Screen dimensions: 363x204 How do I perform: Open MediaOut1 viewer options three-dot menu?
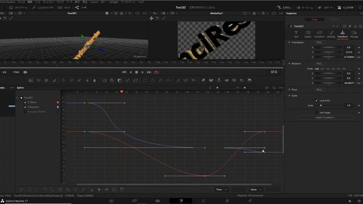tap(281, 13)
